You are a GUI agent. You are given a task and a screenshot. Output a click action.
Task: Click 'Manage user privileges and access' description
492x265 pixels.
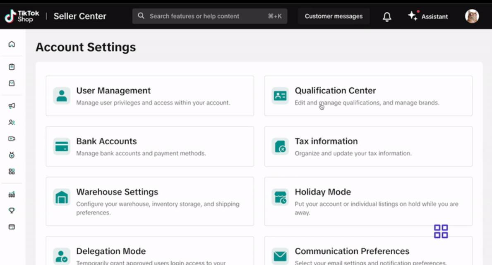pos(153,103)
